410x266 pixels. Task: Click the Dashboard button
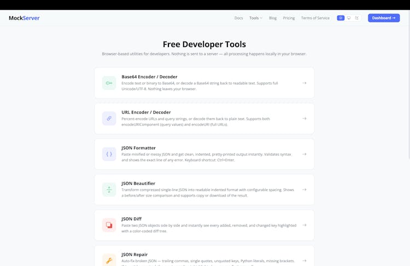(383, 18)
